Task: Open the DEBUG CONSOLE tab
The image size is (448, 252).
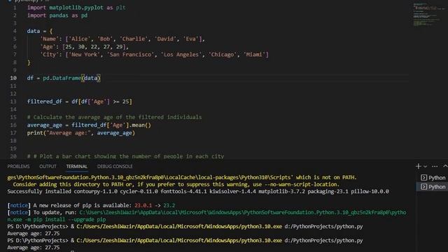Action: [115, 167]
